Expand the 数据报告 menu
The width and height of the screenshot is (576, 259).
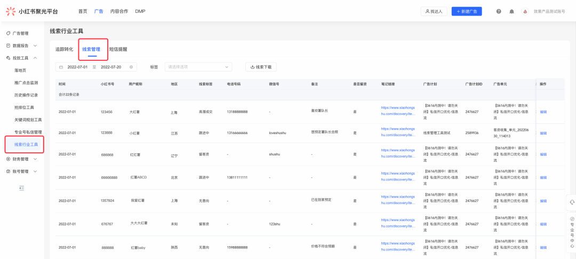point(35,45)
